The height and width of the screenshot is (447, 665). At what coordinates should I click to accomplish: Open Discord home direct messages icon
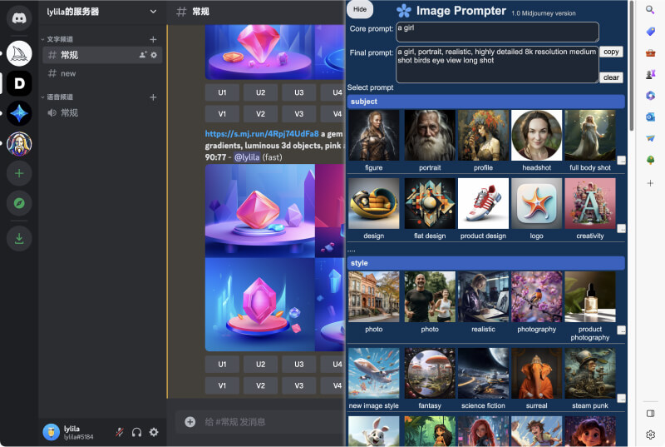click(18, 17)
